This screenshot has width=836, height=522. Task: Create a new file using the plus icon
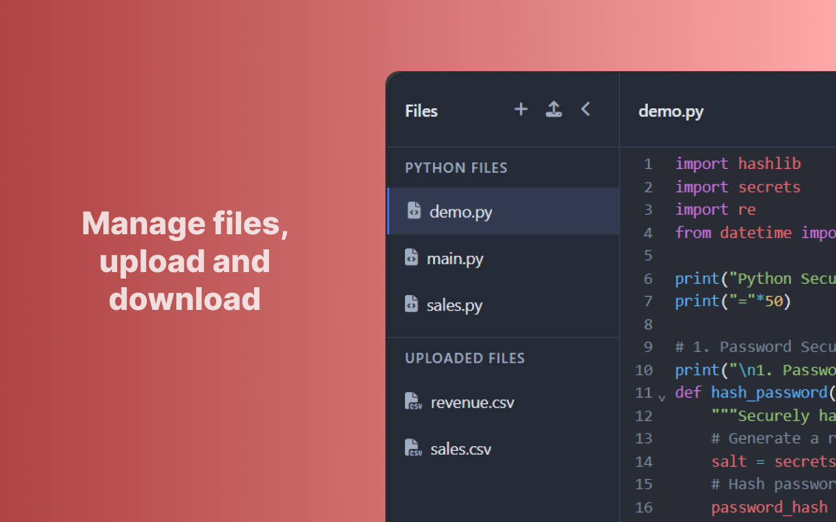(521, 110)
